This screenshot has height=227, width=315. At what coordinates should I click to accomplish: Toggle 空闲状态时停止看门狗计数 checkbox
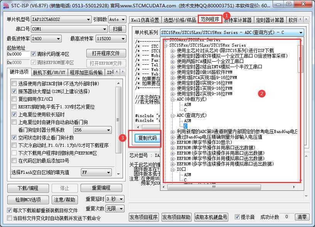[14, 138]
